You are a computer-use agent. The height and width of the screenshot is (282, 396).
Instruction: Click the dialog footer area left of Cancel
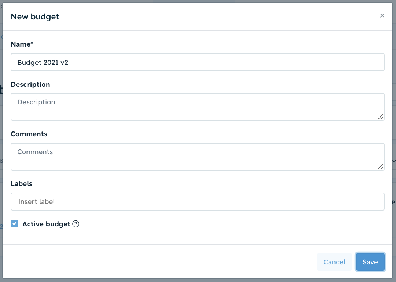coord(159,262)
